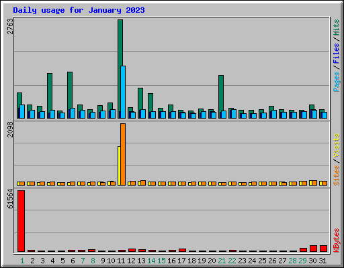Click day label 2 on the x-axis

(32, 261)
